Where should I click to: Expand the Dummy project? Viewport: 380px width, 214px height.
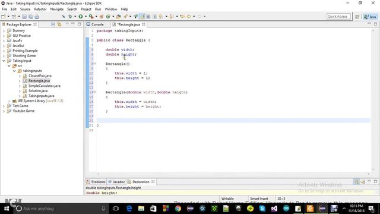4,31
